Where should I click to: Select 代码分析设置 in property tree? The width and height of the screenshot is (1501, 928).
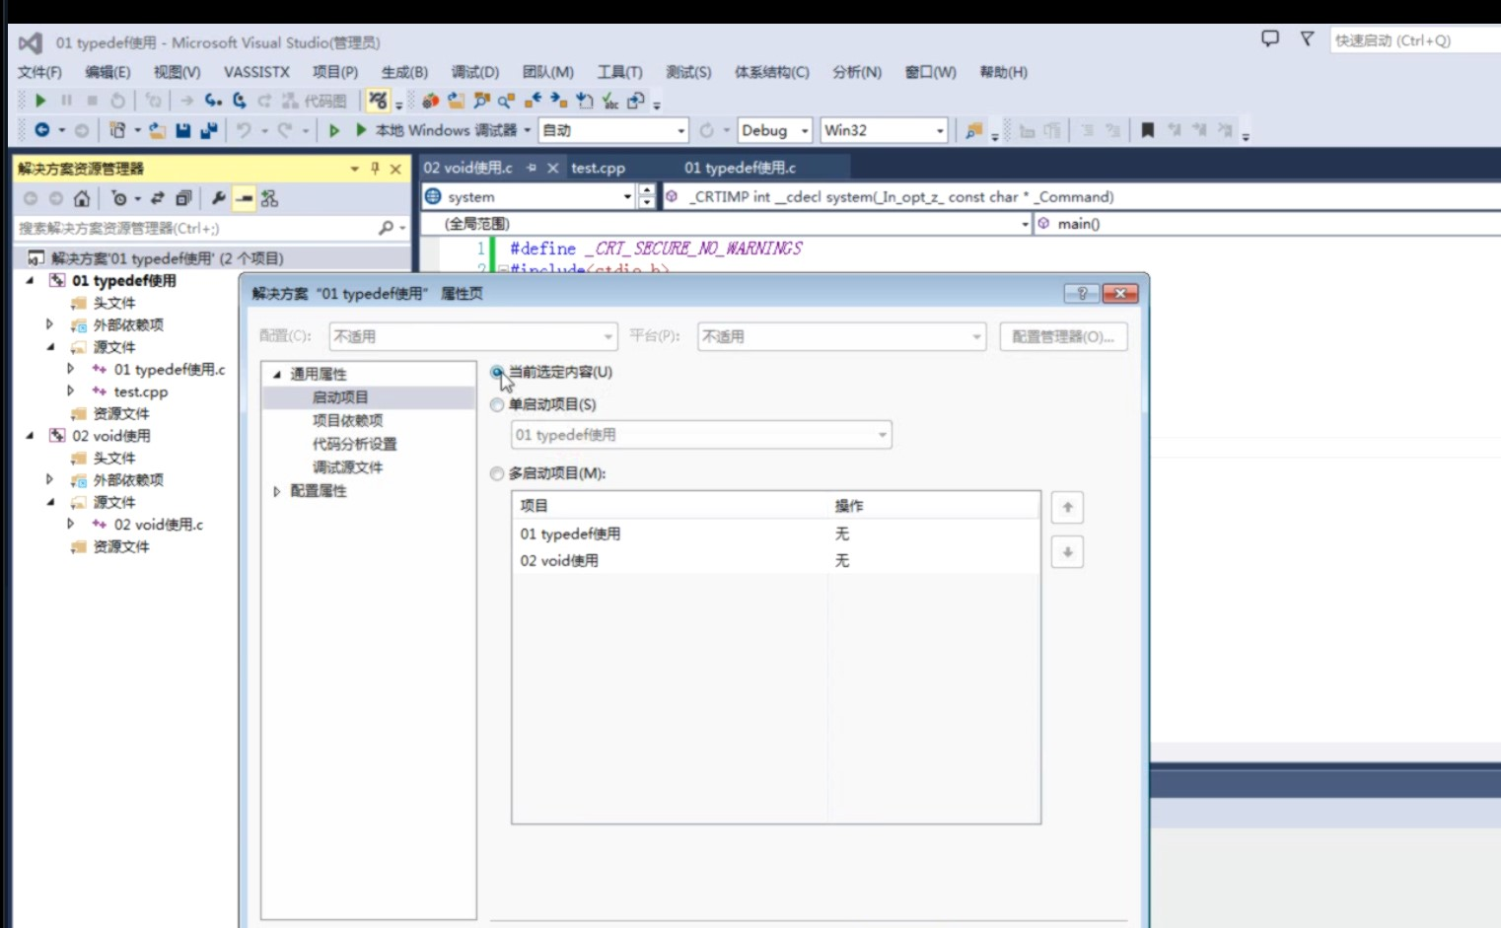point(355,444)
